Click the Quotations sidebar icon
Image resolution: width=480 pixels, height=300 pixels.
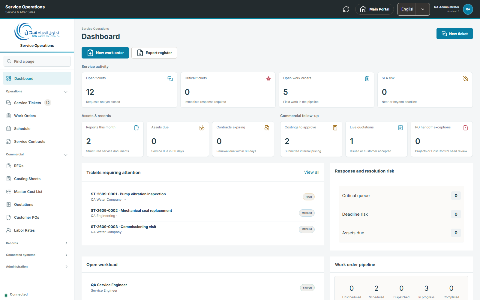[9, 205]
